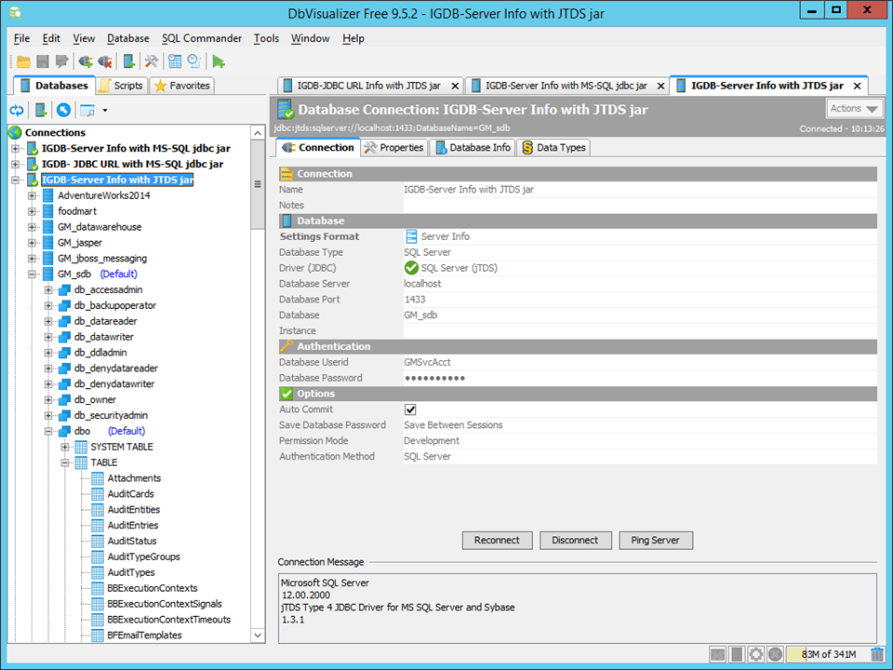Click the Database Port field showing 1433

coord(640,300)
